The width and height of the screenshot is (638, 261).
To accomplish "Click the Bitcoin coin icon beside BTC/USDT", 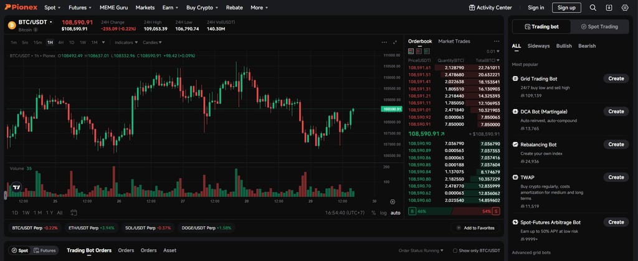I will 12,25.
